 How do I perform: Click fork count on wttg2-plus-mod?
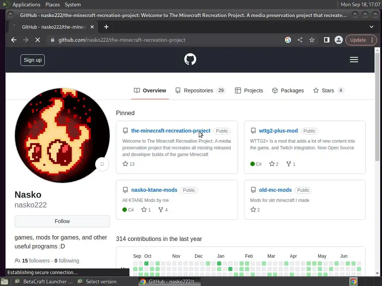(x=291, y=164)
